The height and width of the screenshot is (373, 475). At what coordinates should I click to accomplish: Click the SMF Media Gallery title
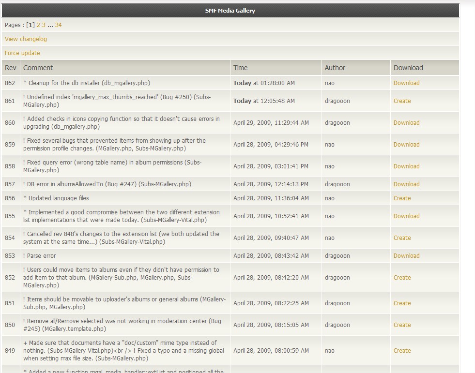click(230, 11)
